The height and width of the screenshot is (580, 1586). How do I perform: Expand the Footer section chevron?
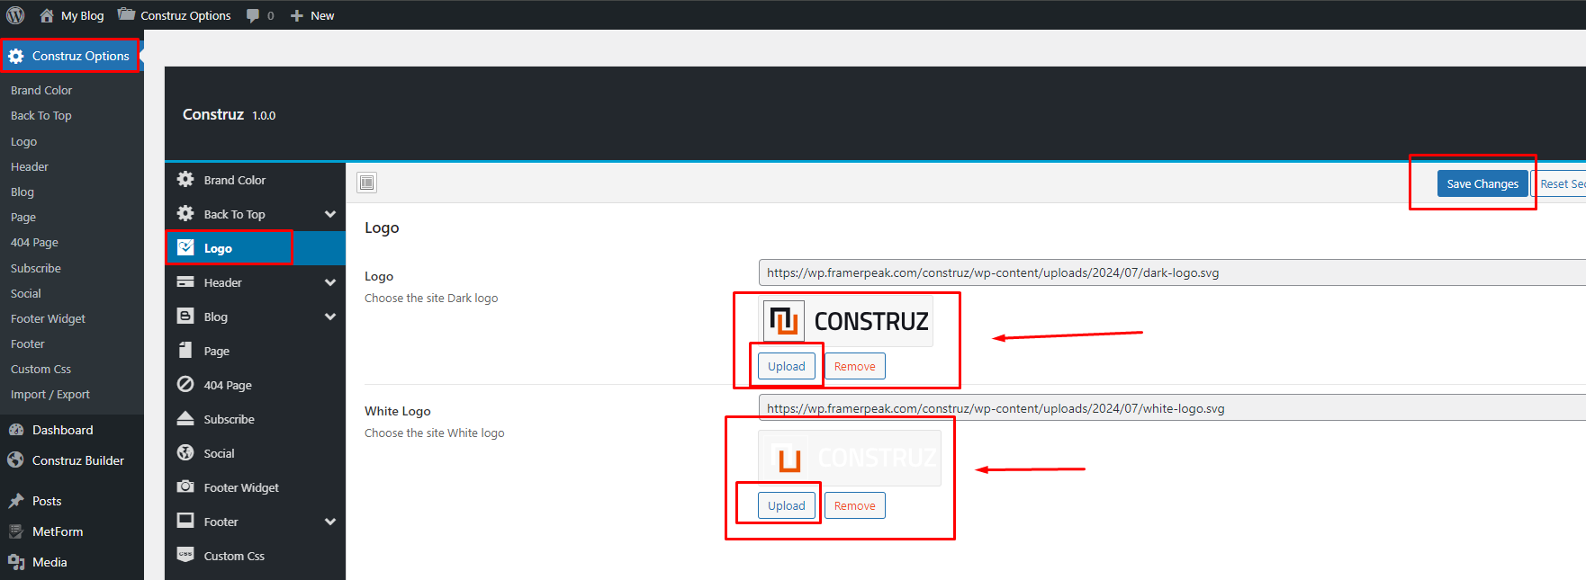click(x=330, y=522)
